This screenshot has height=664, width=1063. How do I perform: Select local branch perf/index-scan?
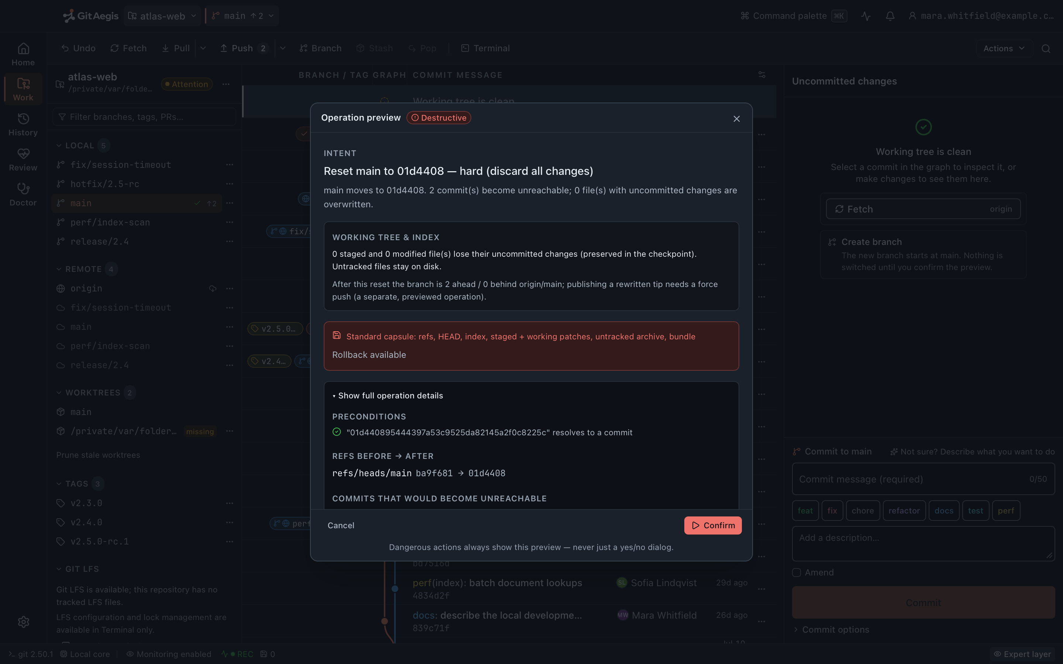[110, 223]
